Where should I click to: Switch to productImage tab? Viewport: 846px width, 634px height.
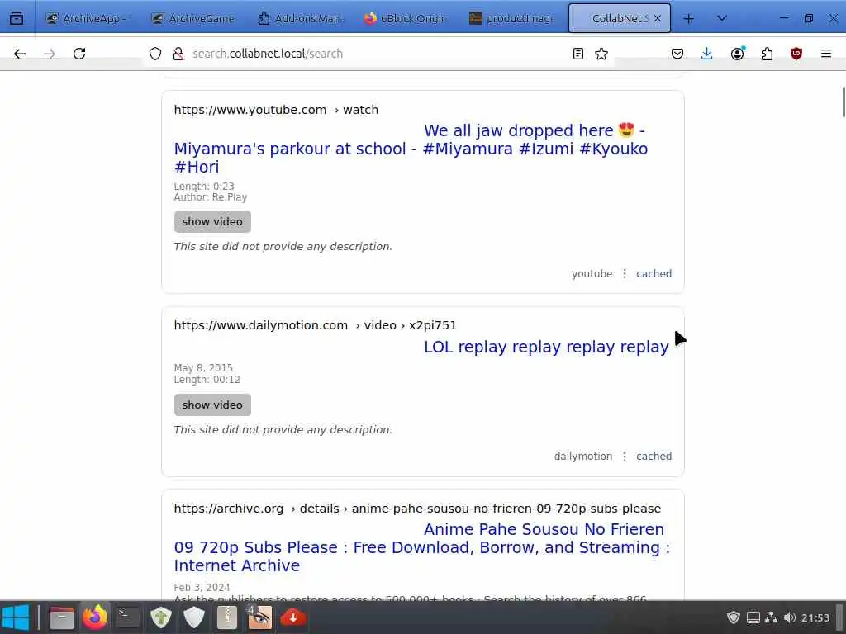coord(511,18)
